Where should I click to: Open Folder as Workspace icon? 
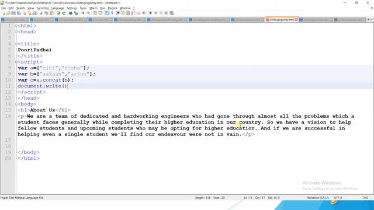click(138, 13)
